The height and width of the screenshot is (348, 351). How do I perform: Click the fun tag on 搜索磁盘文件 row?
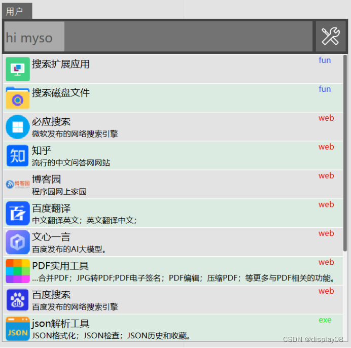pyautogui.click(x=325, y=89)
